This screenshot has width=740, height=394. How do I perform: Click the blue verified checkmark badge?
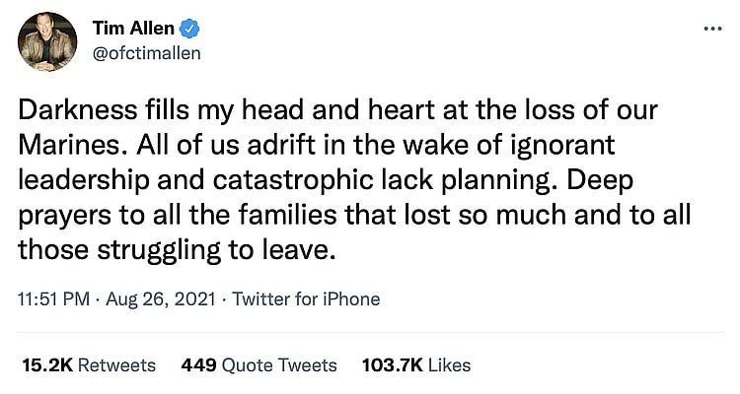coord(196,28)
